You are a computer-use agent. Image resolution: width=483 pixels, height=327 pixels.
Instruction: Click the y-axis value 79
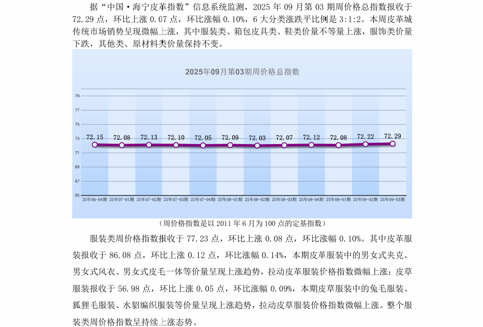pyautogui.click(x=77, y=96)
